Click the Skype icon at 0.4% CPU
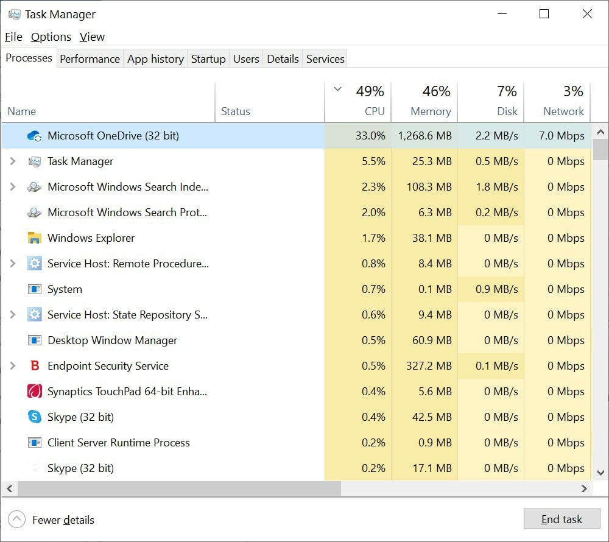This screenshot has width=609, height=542. tap(34, 417)
